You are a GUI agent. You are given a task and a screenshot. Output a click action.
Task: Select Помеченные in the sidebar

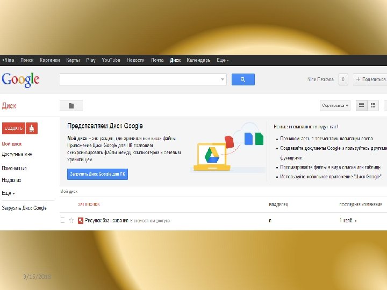click(x=14, y=168)
